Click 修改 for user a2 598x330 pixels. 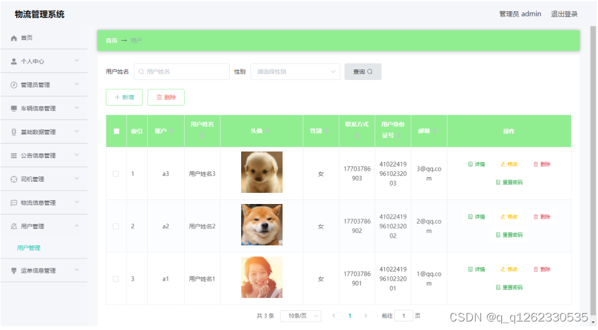tap(509, 217)
